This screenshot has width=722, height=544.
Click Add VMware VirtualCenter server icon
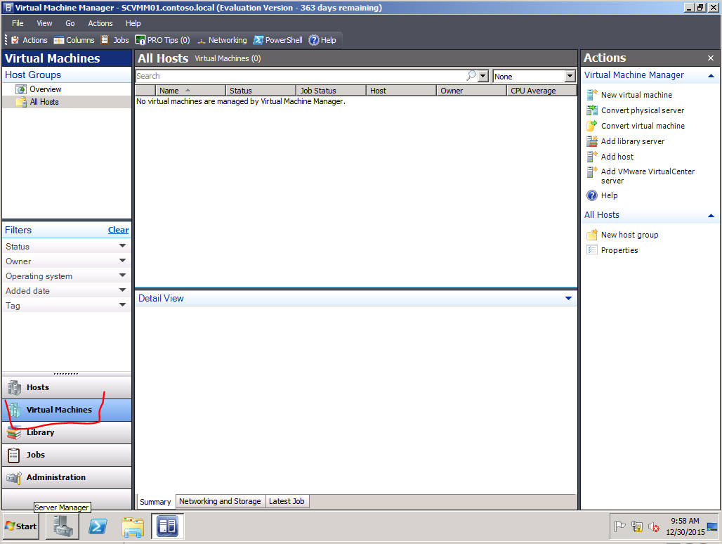coord(591,172)
